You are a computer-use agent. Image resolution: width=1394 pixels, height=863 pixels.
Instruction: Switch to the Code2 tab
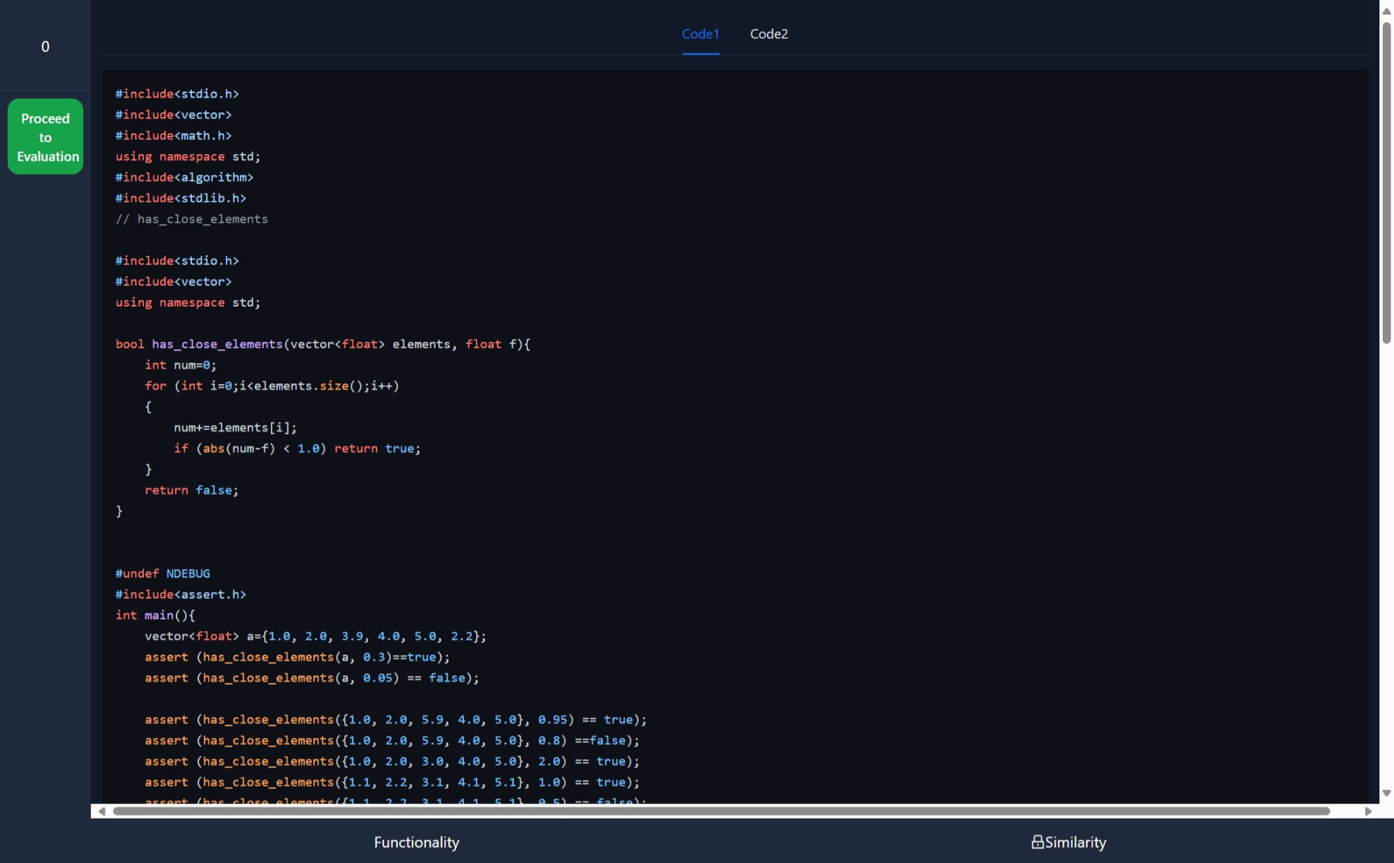tap(769, 34)
